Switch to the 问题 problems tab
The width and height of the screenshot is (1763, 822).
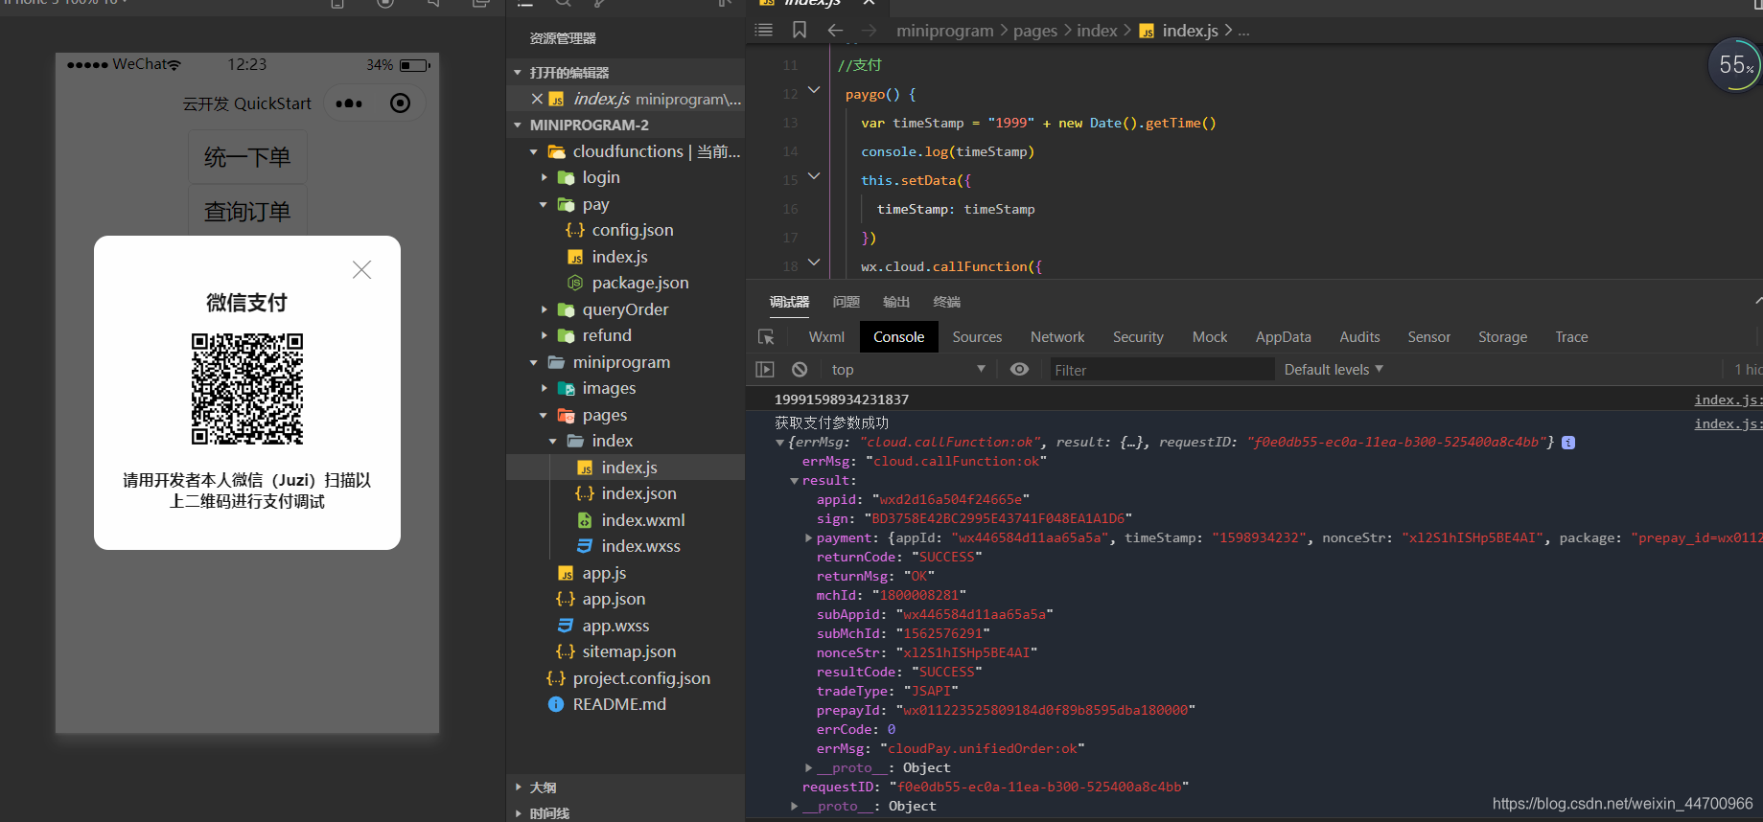point(846,302)
